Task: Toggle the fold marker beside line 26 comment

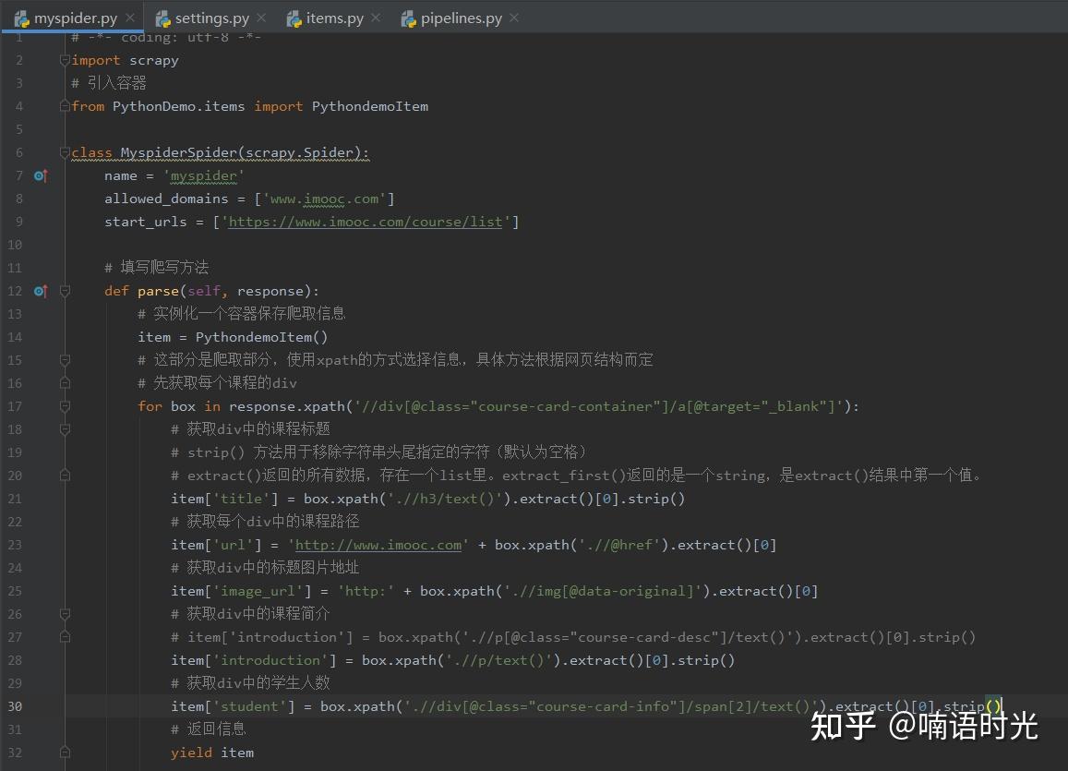Action: [x=64, y=613]
